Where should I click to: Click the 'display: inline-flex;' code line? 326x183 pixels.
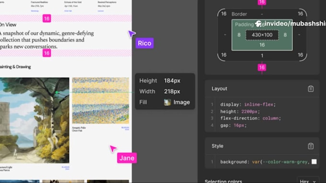[248, 105]
